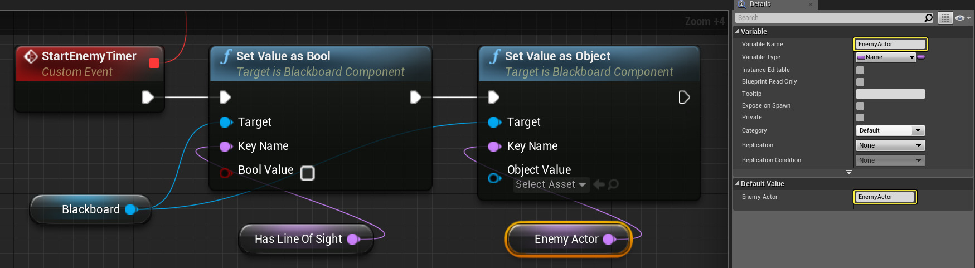The width and height of the screenshot is (975, 268).
Task: Click the red delegate pin on StartEnemyTimer
Action: click(x=154, y=63)
